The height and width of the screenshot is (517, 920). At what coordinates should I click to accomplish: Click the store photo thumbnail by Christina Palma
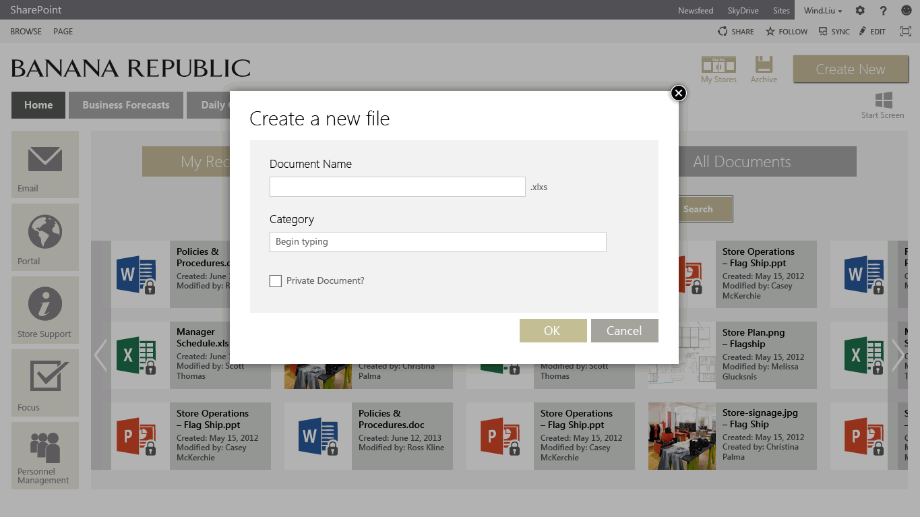tap(318, 376)
